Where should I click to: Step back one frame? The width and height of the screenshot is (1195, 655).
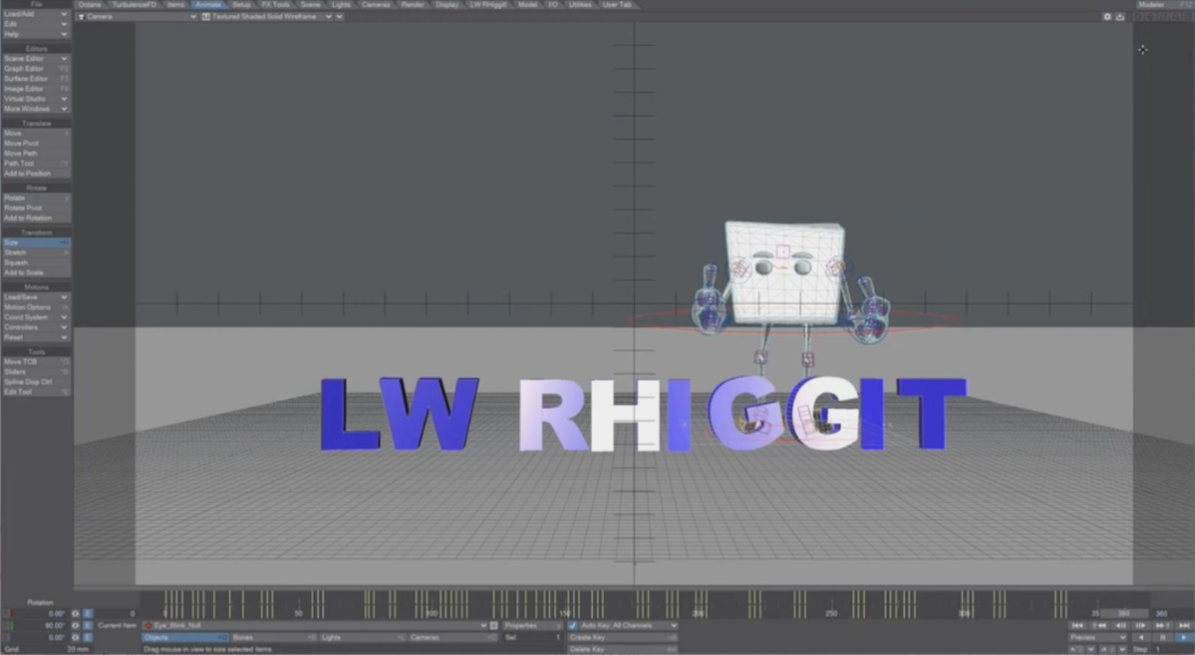[1120, 626]
